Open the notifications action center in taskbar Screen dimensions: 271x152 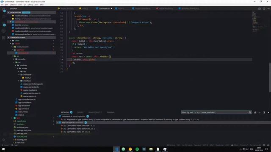pyautogui.click(x=266, y=149)
